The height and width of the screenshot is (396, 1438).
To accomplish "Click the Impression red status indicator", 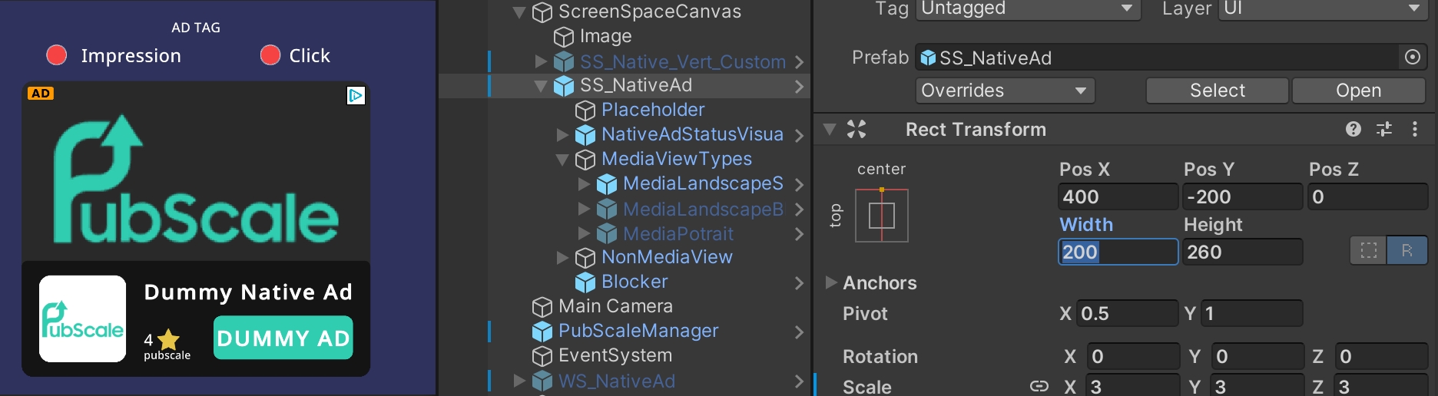I will pos(57,55).
